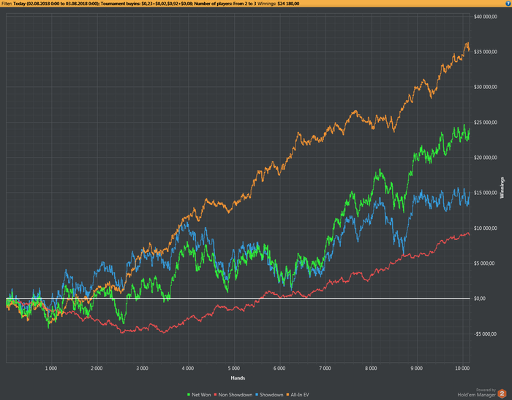Toggle the Showdown legend label
Viewport: 512px width, 400px height.
[271, 395]
